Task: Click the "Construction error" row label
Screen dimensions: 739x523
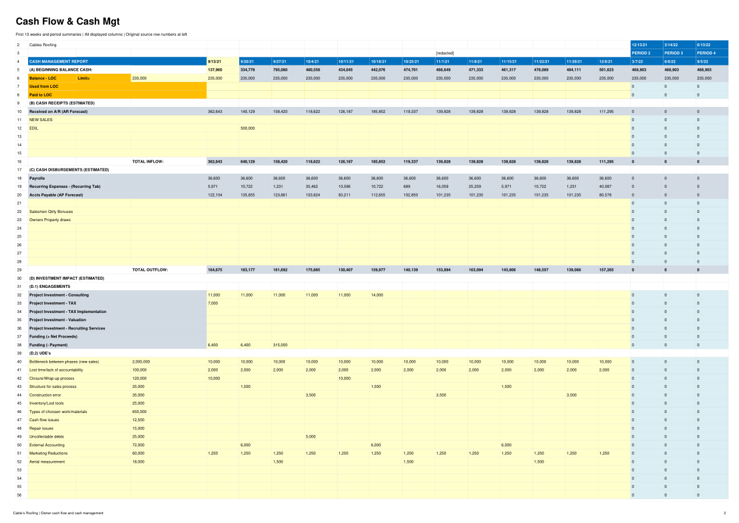Action: pyautogui.click(x=45, y=395)
